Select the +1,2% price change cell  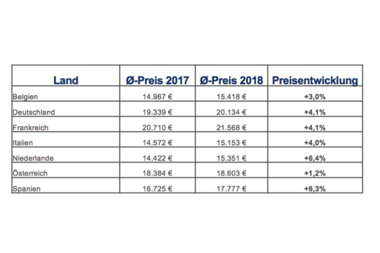point(315,174)
